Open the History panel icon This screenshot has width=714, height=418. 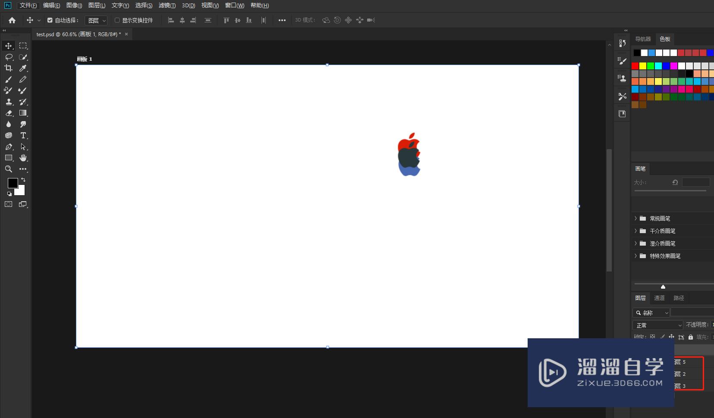coord(622,43)
